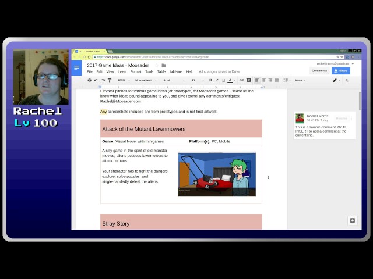Align text right
The width and height of the screenshot is (373, 279).
pyautogui.click(x=270, y=80)
